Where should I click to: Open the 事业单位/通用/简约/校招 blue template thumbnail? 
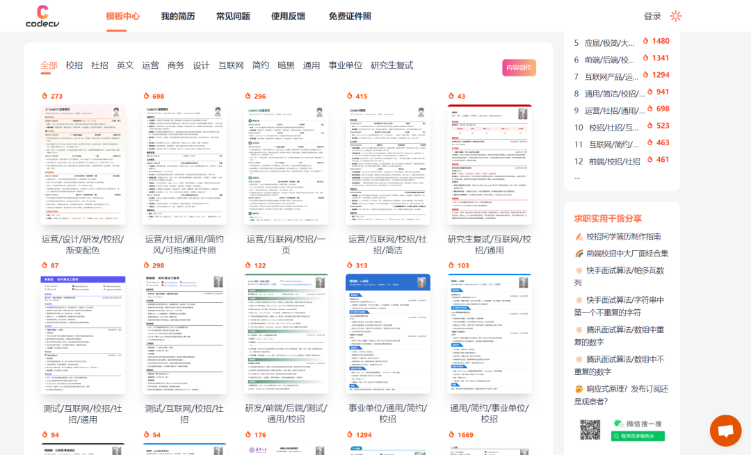click(388, 333)
